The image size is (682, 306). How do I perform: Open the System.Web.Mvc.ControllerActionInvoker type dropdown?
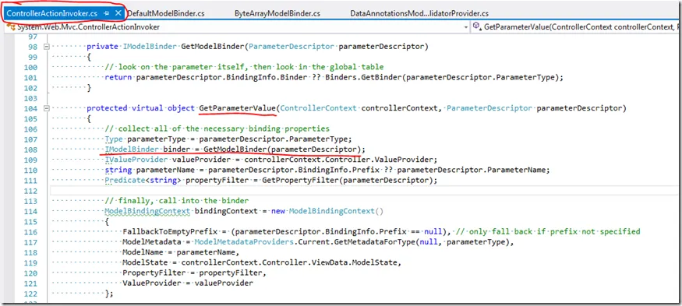click(x=466, y=27)
